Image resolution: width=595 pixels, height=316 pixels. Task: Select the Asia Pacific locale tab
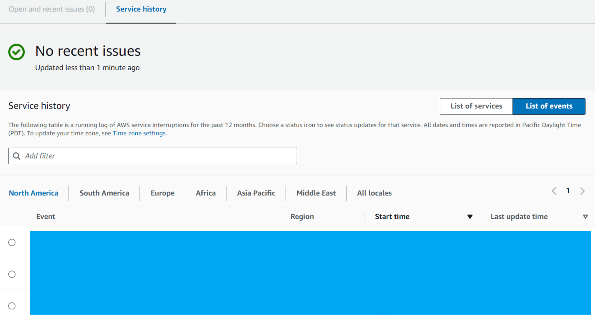tap(256, 193)
